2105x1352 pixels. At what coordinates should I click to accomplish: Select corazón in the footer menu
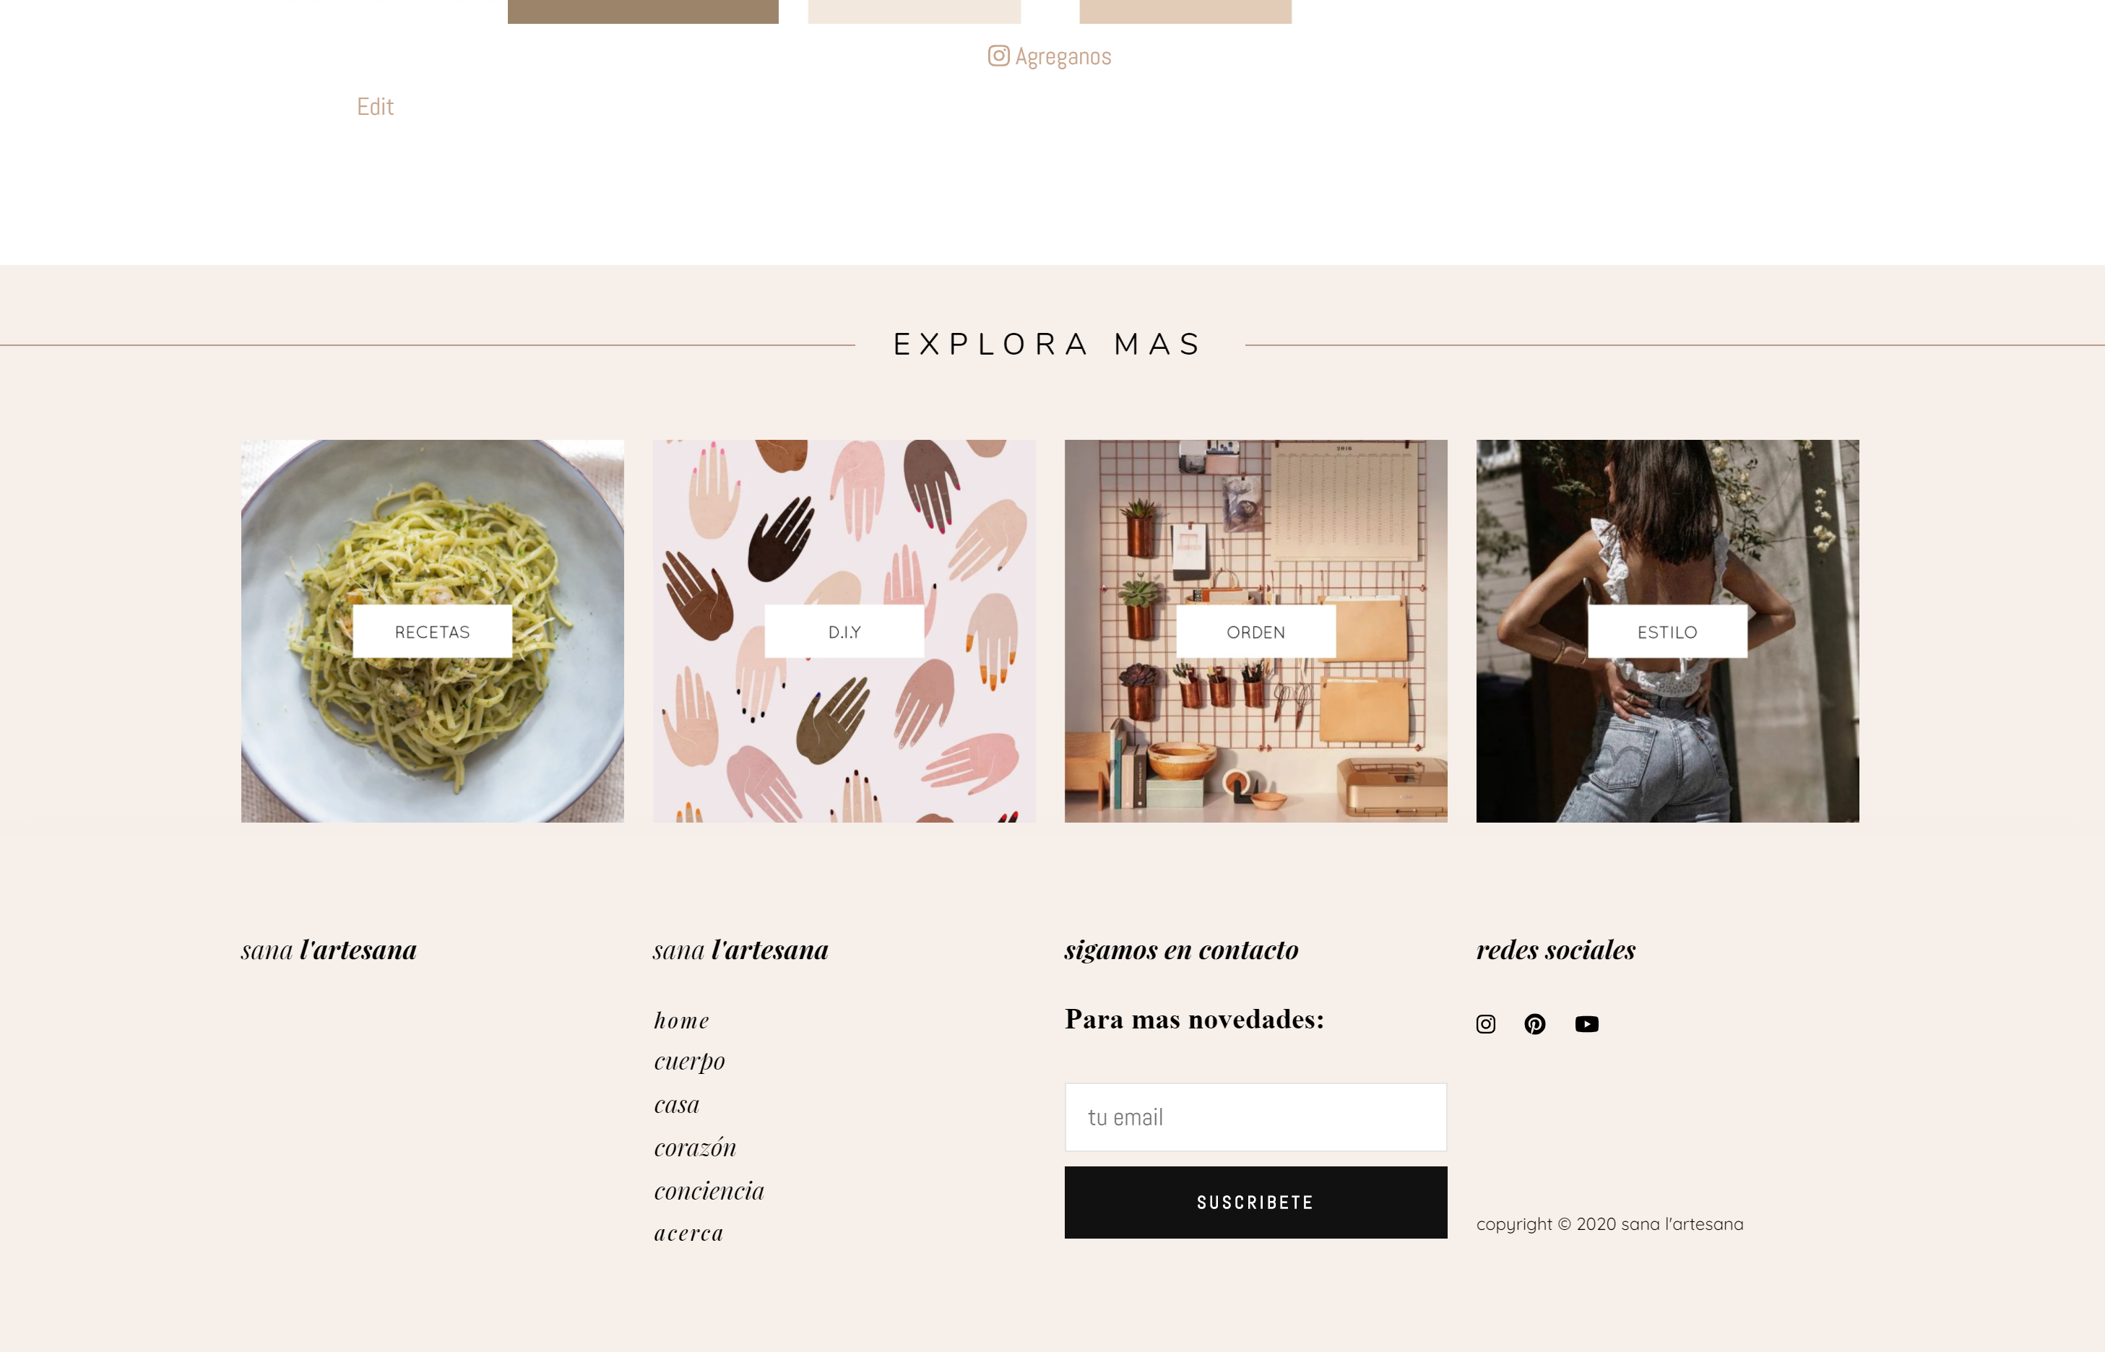point(695,1147)
